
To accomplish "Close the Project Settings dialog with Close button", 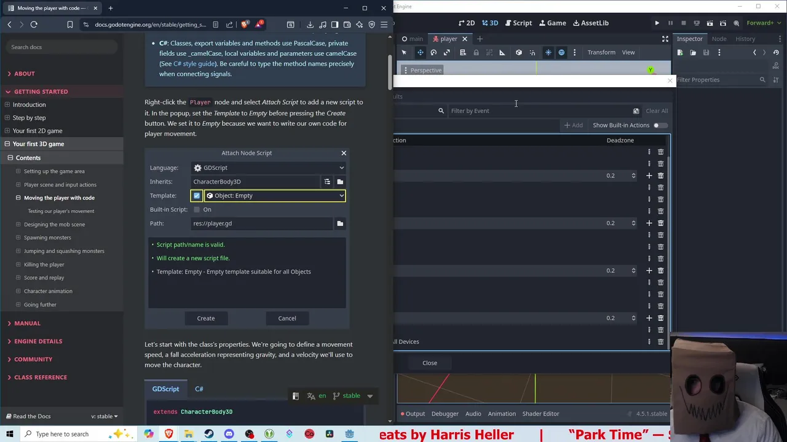I will pyautogui.click(x=430, y=363).
